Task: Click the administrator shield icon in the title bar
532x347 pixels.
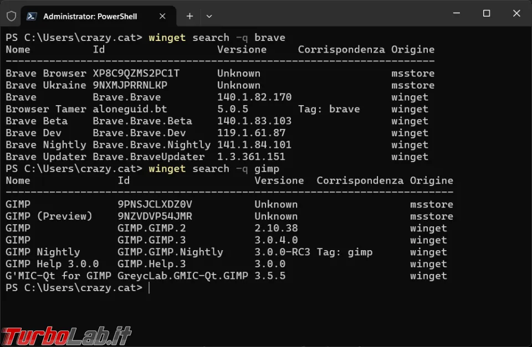Action: (11, 16)
